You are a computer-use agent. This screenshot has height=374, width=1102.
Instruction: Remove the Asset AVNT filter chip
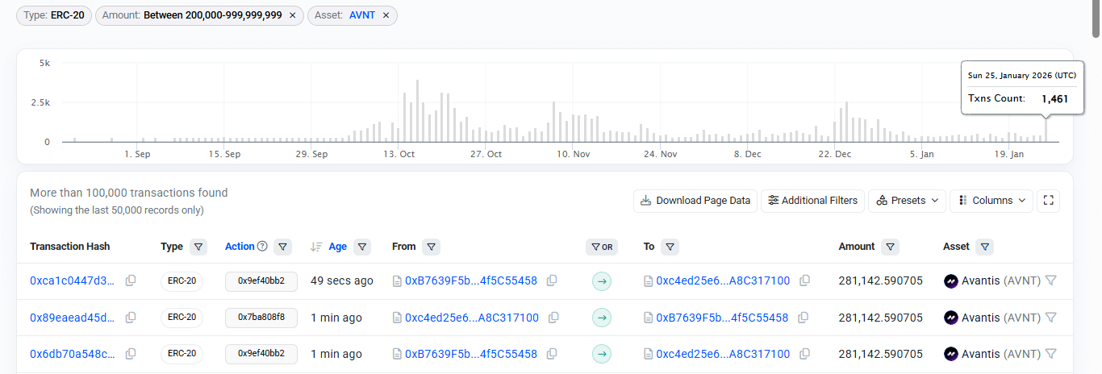[386, 15]
